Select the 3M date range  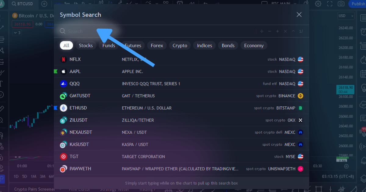tap(43, 176)
